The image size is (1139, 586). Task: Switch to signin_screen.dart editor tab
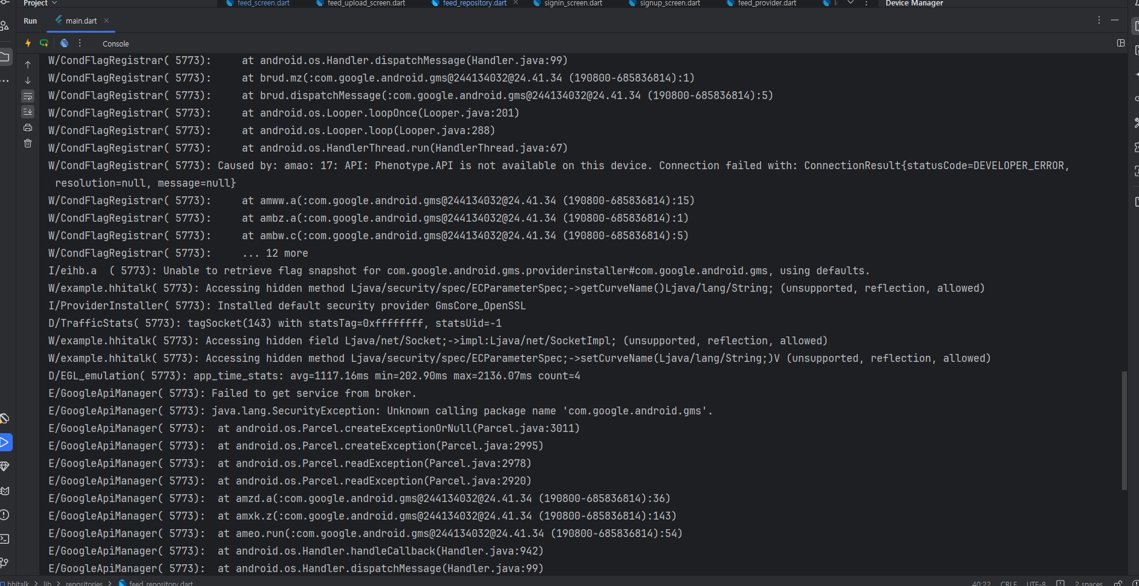pos(567,3)
